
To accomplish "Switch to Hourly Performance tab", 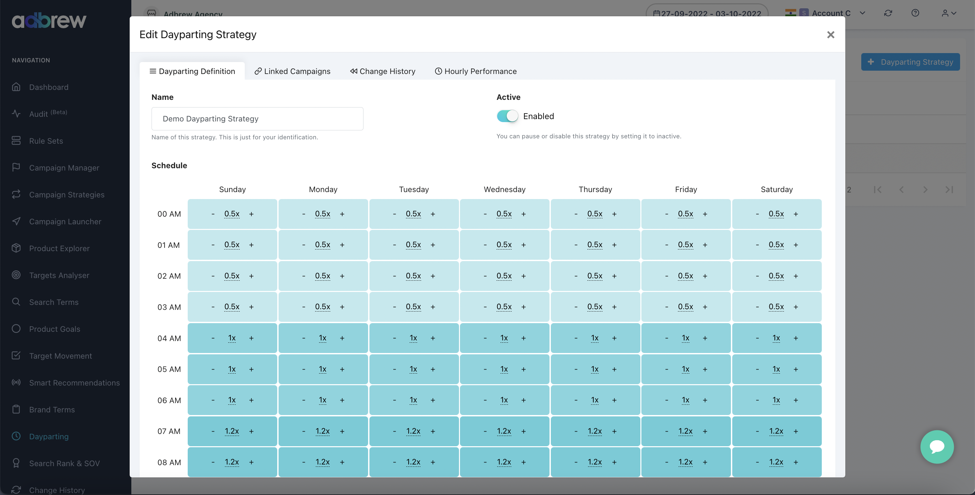I will coord(475,71).
